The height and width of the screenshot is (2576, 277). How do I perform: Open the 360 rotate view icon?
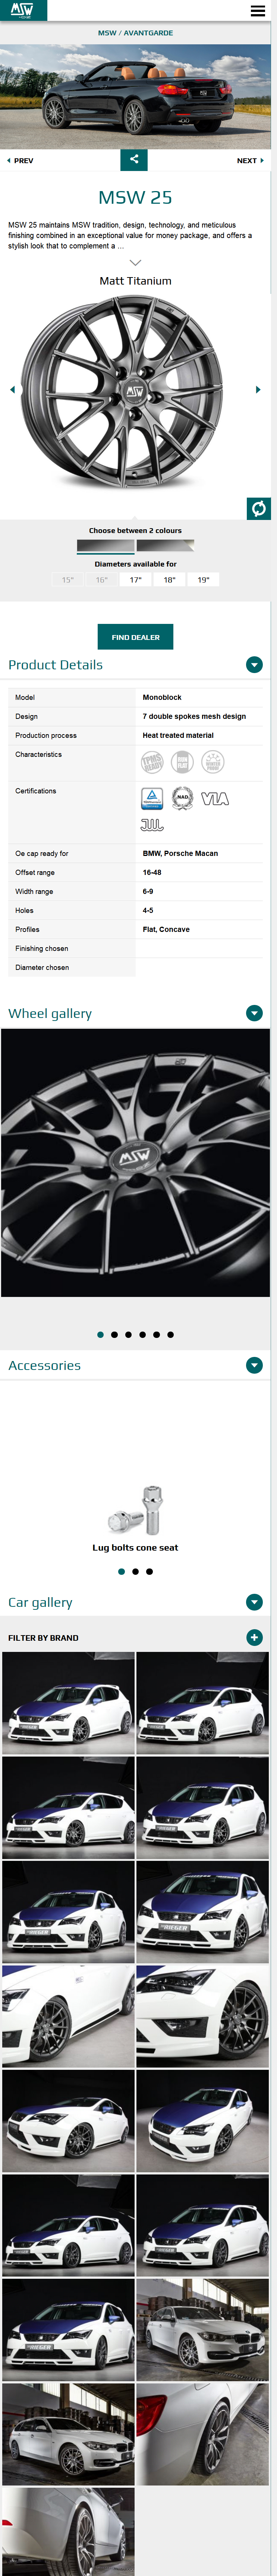tap(259, 508)
